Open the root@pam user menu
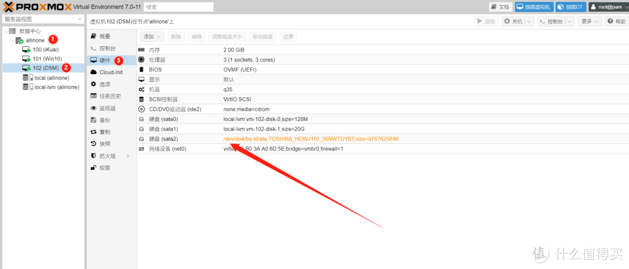The image size is (629, 269). 608,7
